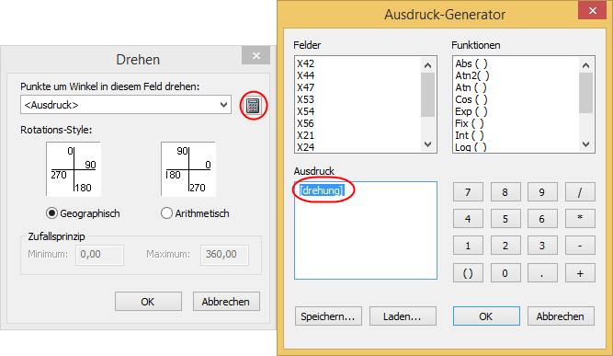Close the Ausdruck-Generator window

pyautogui.click(x=592, y=10)
